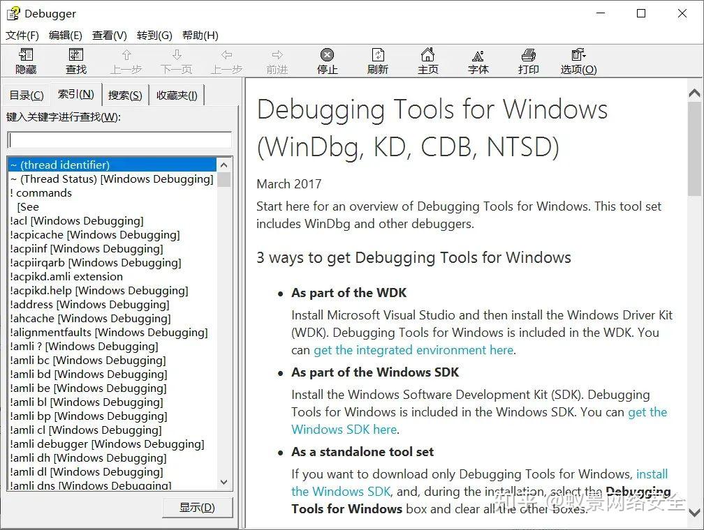
Task: Click the 上一步 (Back) navigation arrow
Action: pyautogui.click(x=126, y=60)
